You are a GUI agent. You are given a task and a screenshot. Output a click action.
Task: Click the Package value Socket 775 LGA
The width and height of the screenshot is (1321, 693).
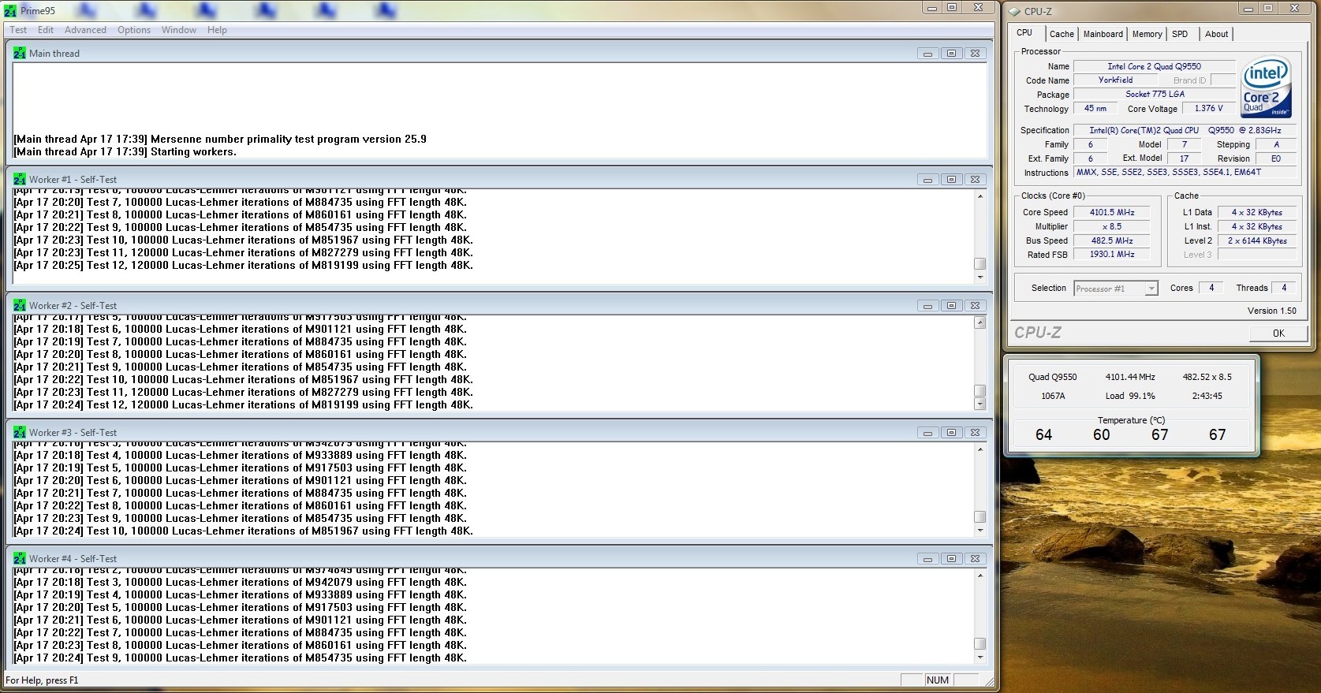(1155, 94)
